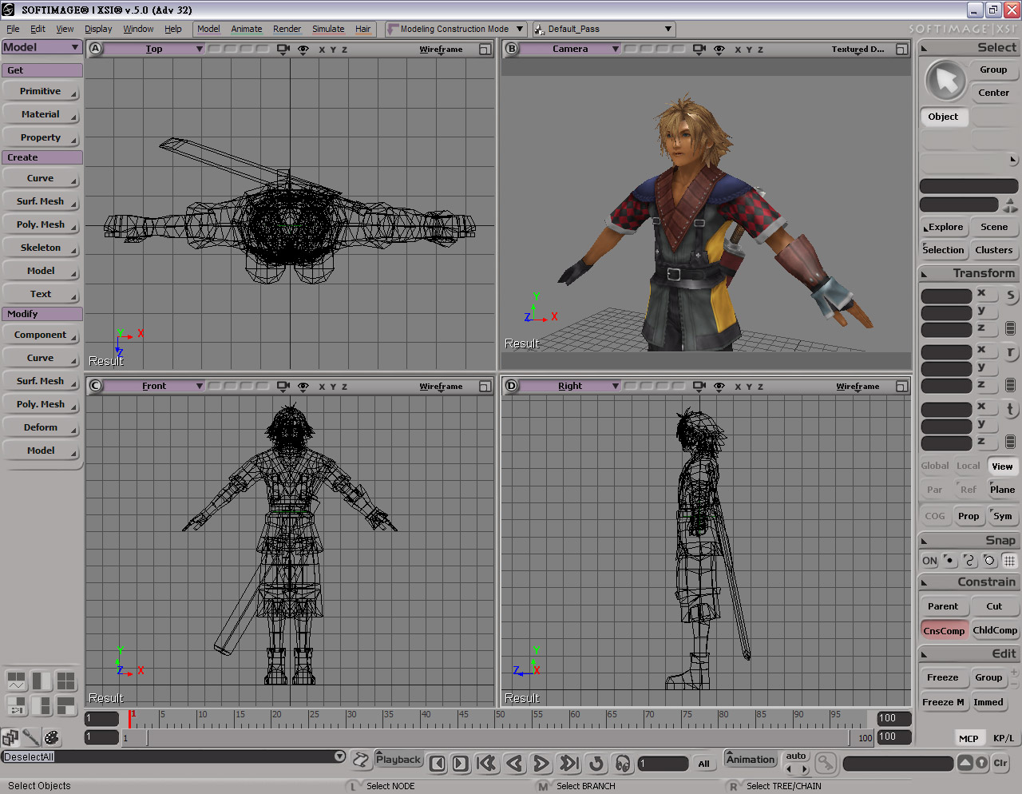Open the Model module dropdown

[x=42, y=47]
